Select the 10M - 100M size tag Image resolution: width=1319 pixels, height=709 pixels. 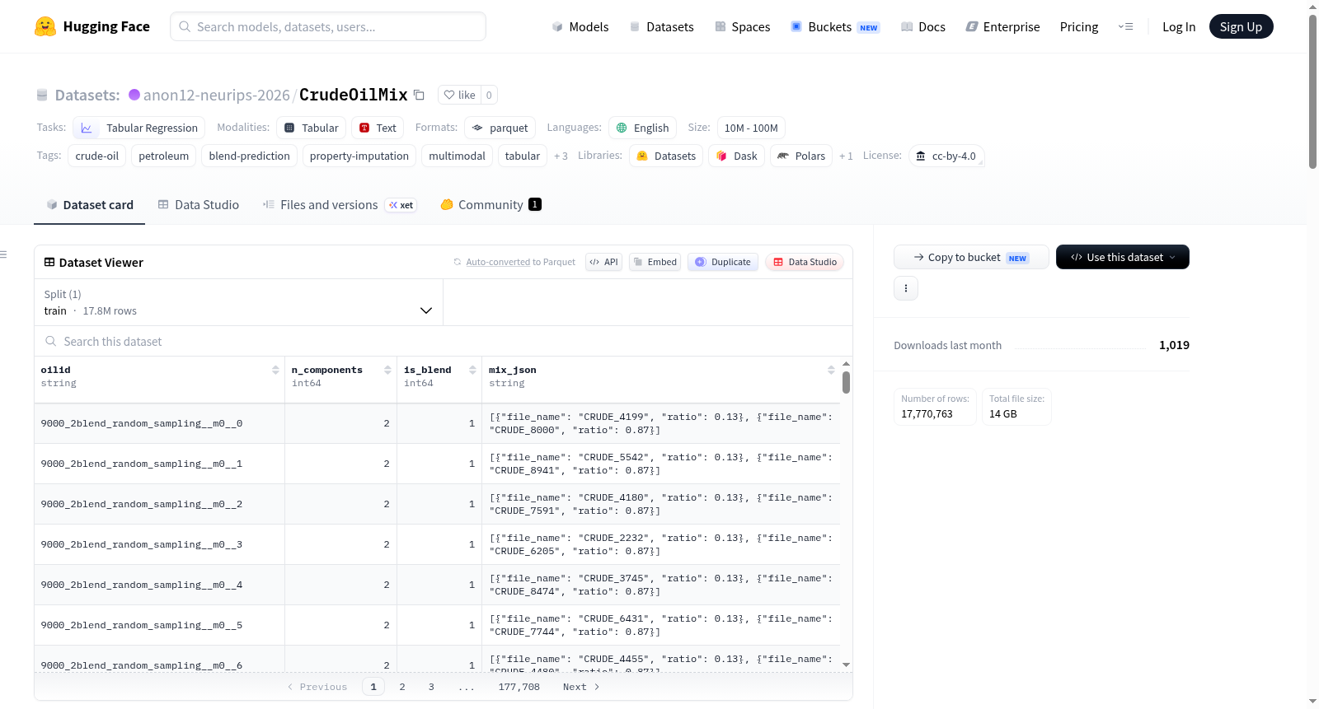tap(751, 128)
